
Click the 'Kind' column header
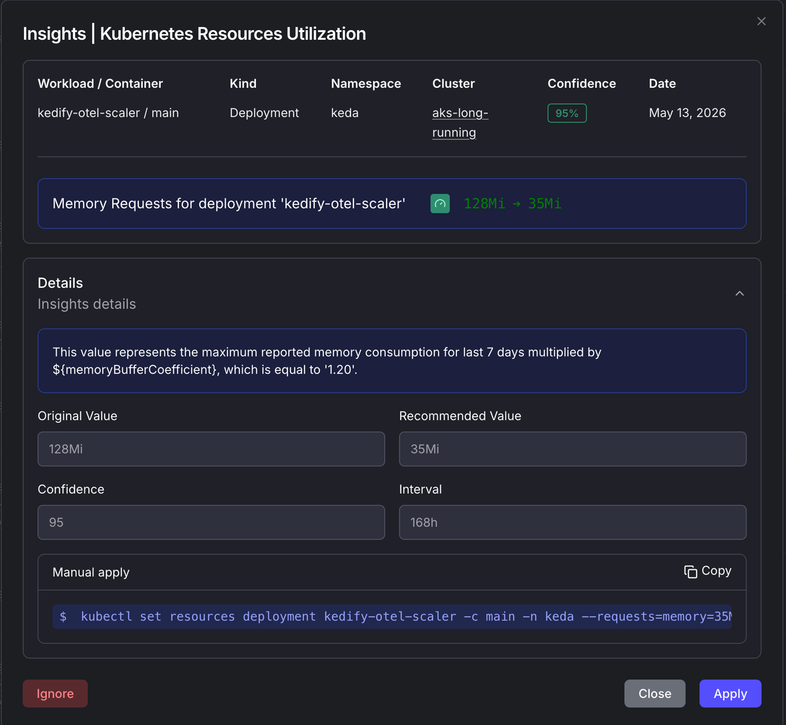pos(243,84)
